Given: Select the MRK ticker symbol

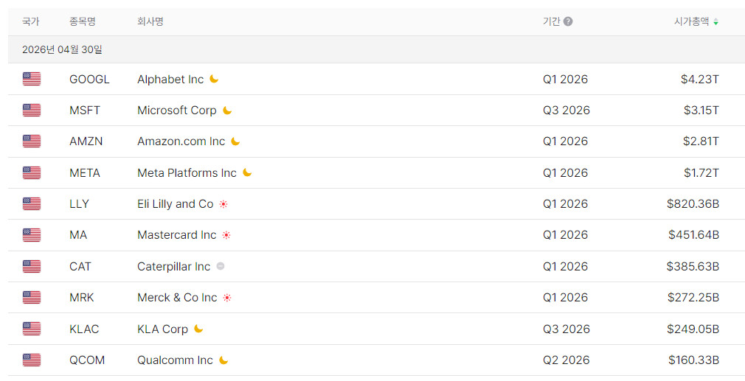Looking at the screenshot, I should (x=82, y=298).
